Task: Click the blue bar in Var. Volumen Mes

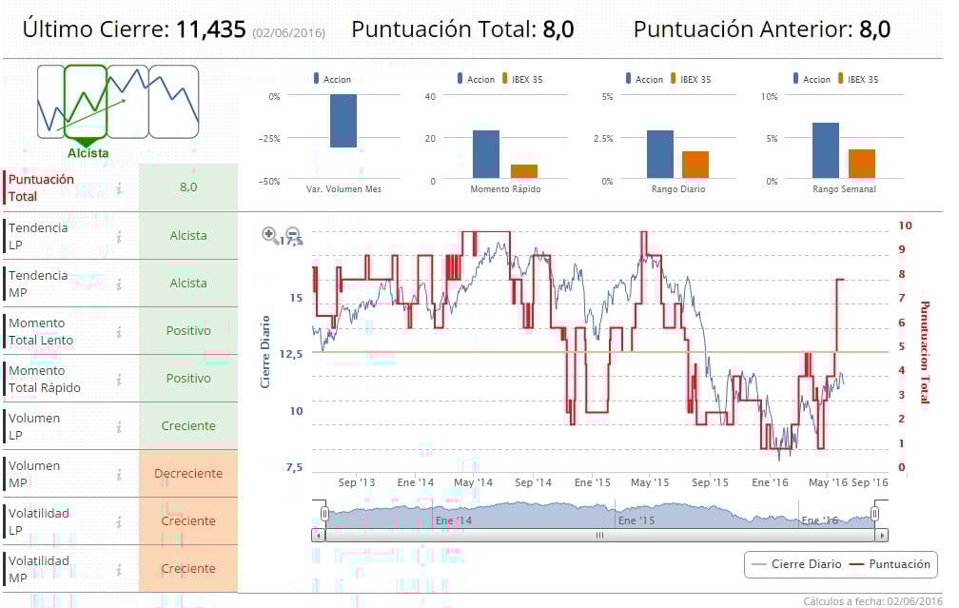Action: point(343,121)
